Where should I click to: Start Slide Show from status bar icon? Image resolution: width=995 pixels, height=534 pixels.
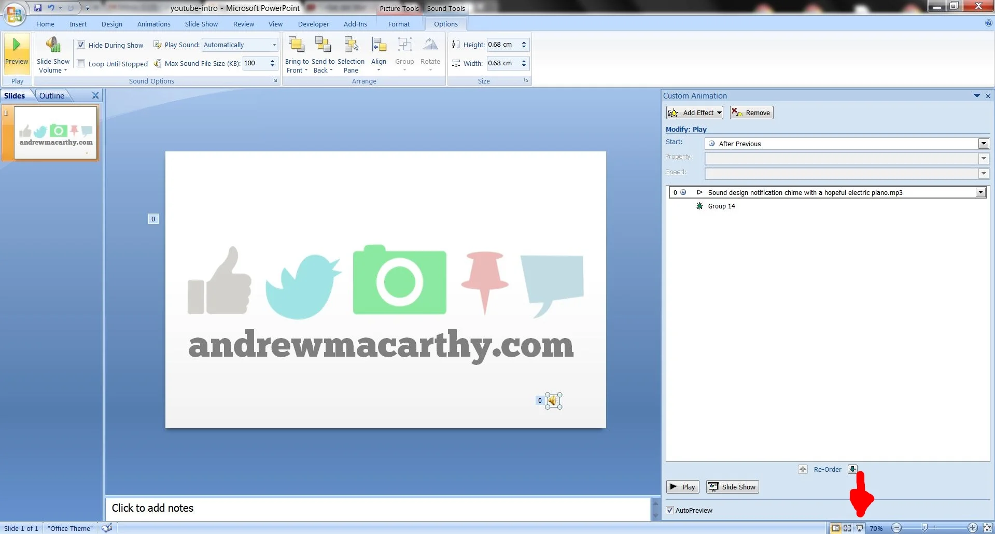(x=860, y=528)
